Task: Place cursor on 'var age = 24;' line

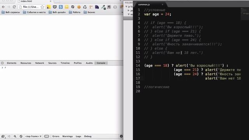Action: tap(158, 14)
